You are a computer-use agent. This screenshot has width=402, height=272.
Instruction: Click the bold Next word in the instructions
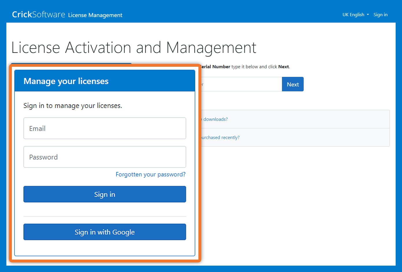pyautogui.click(x=283, y=67)
